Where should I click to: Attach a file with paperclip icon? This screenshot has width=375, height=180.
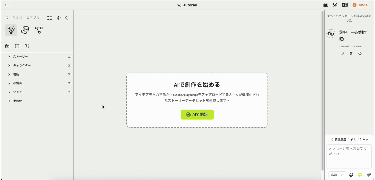(x=351, y=175)
